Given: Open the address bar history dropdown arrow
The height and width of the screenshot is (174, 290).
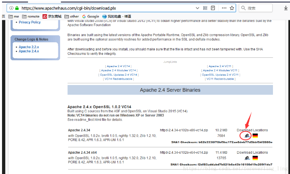Looking at the screenshot, I should 198,8.
